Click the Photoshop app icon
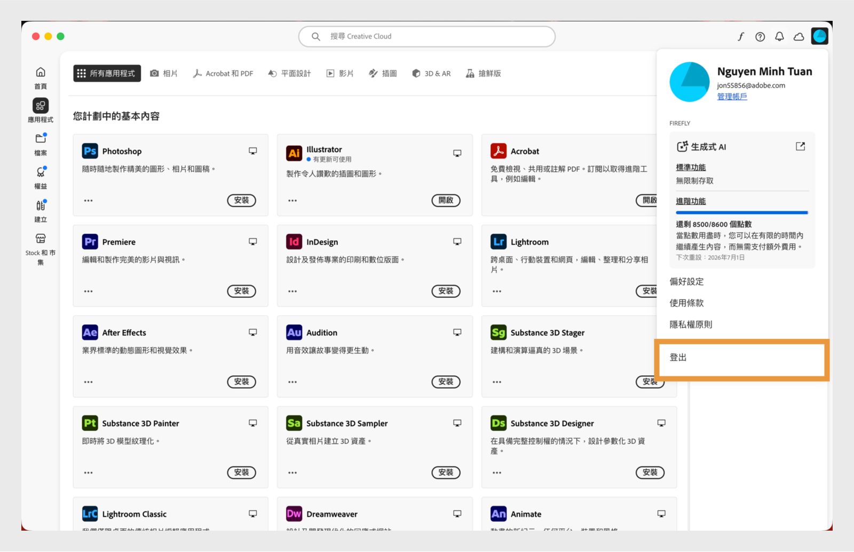Image resolution: width=854 pixels, height=552 pixels. (x=90, y=151)
